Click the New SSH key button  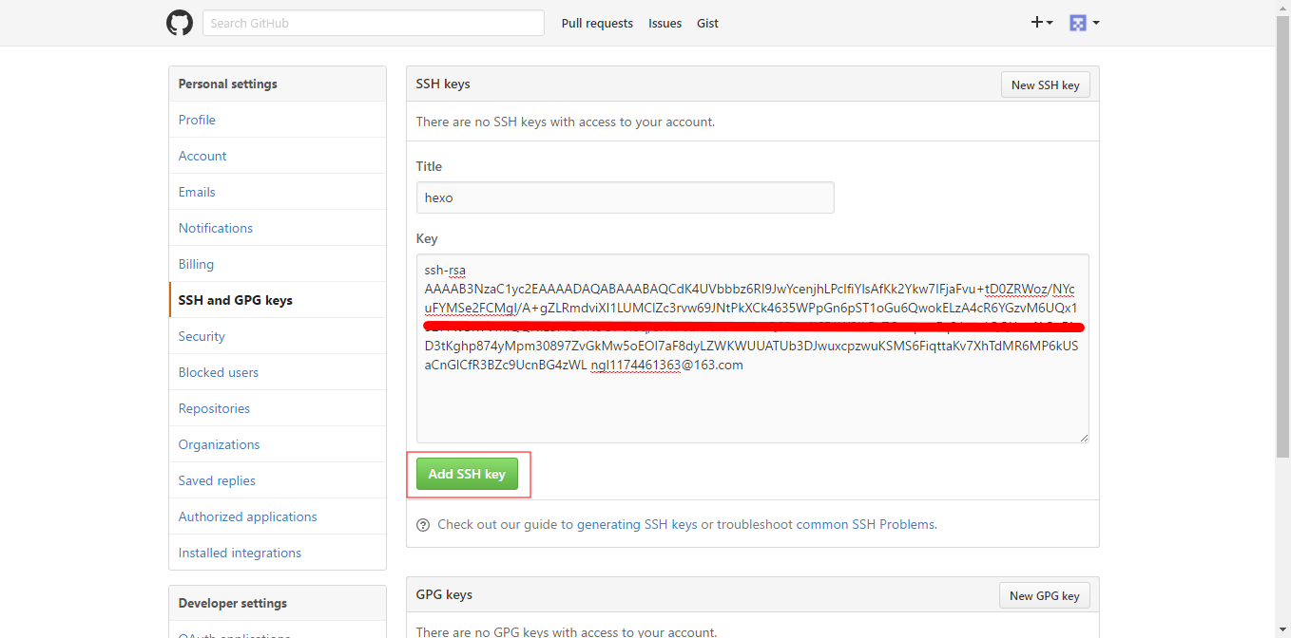pyautogui.click(x=1045, y=84)
